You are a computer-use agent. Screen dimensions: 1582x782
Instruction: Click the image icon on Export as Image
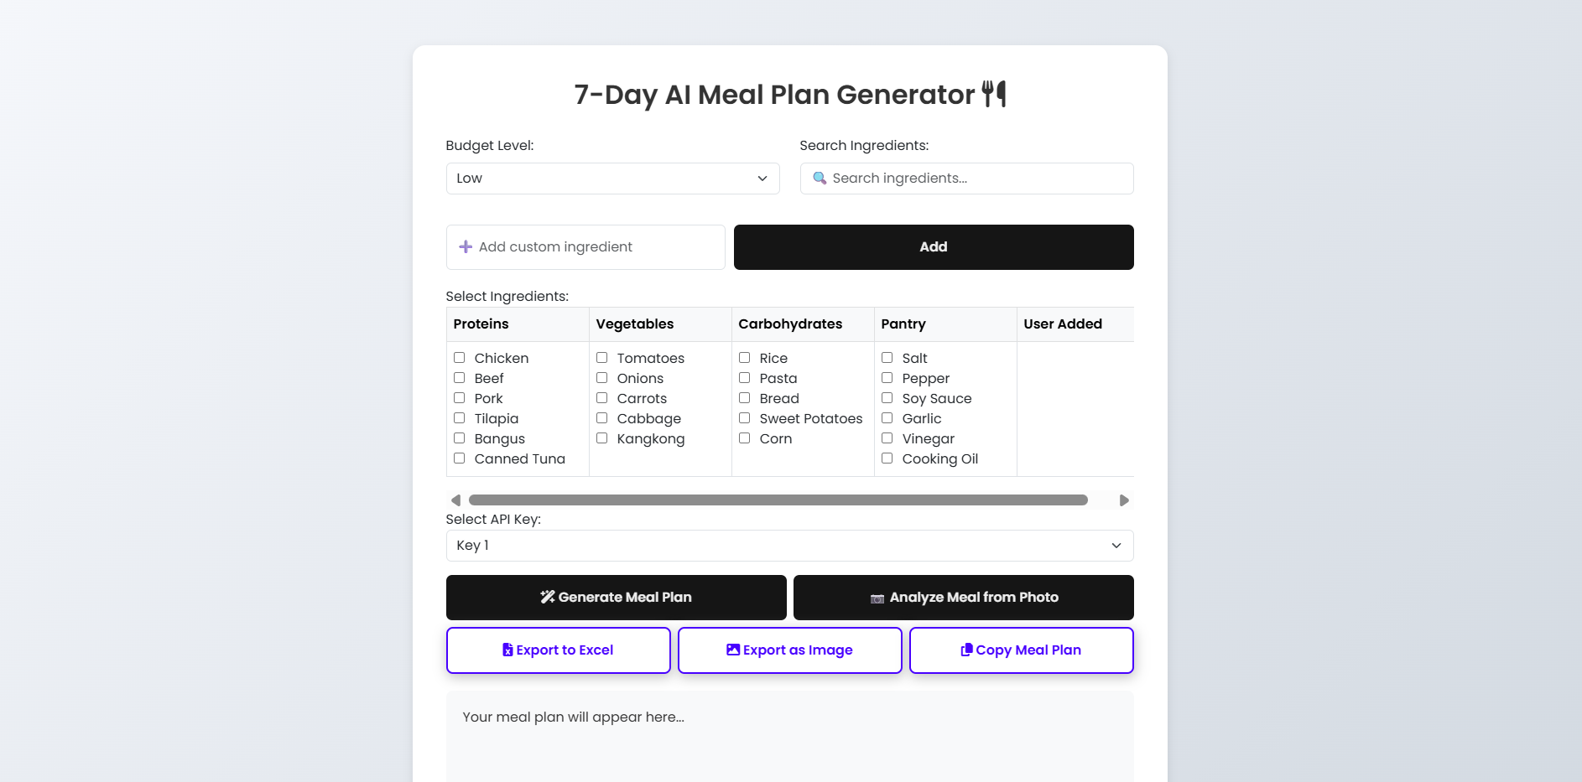tap(732, 650)
